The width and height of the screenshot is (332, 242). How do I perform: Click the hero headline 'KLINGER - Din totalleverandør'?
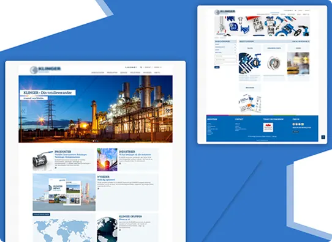click(x=48, y=93)
